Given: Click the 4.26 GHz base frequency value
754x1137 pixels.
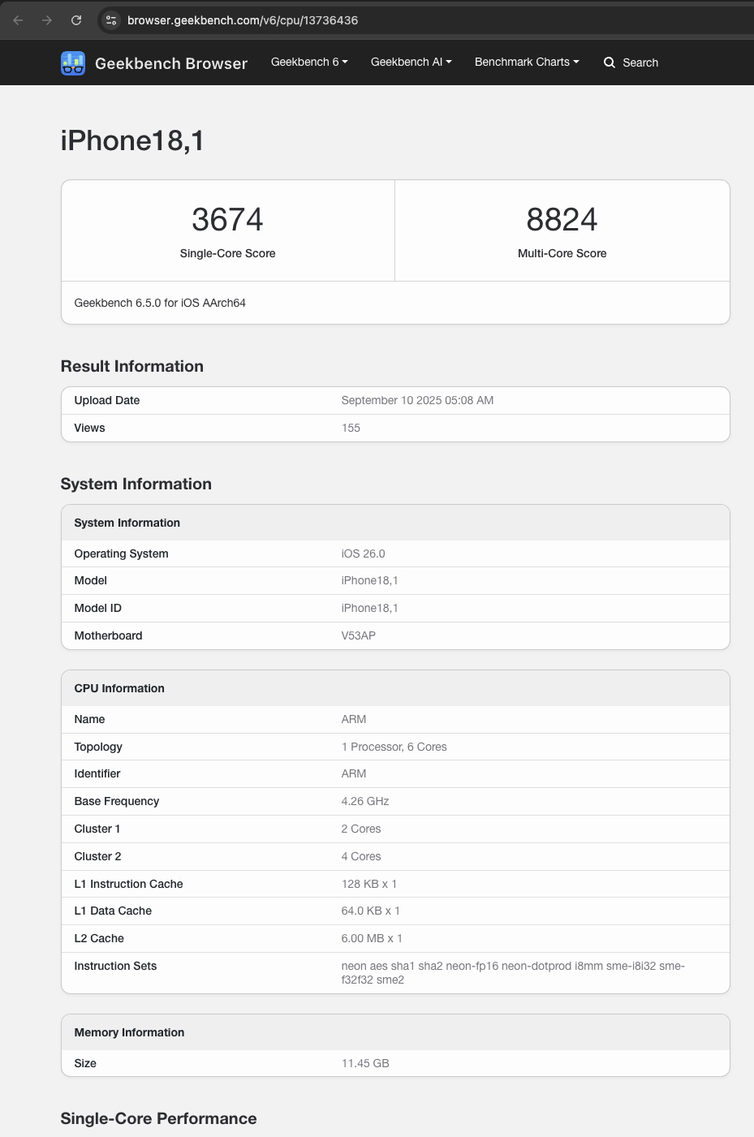Looking at the screenshot, I should click(x=365, y=801).
